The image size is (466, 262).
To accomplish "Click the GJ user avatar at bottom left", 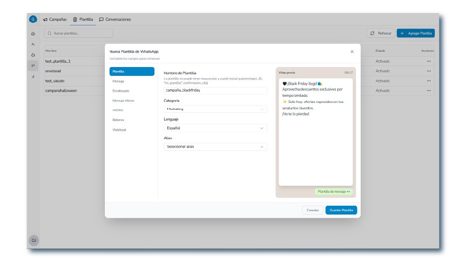I will (34, 240).
